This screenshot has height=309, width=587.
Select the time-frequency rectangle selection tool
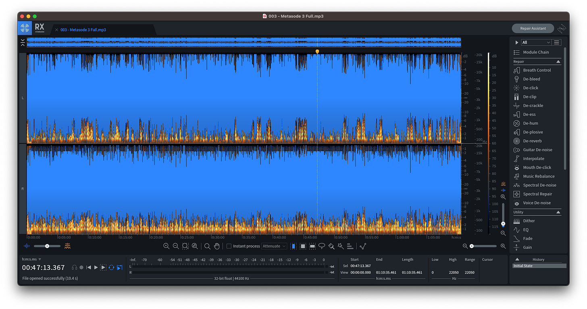[303, 246]
